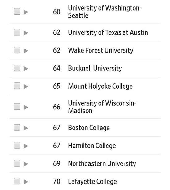Image resolution: width=170 pixels, height=190 pixels.
Task: Select the Wake Forest University checkbox
Action: click(17, 50)
